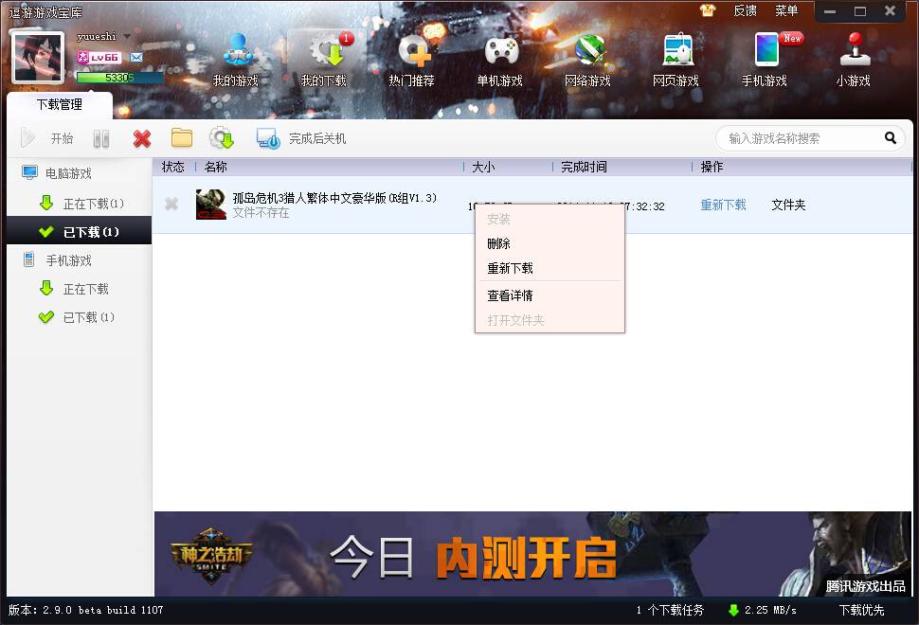Sort by 状态 column header
Screen dimensions: 919x625
[x=172, y=168]
